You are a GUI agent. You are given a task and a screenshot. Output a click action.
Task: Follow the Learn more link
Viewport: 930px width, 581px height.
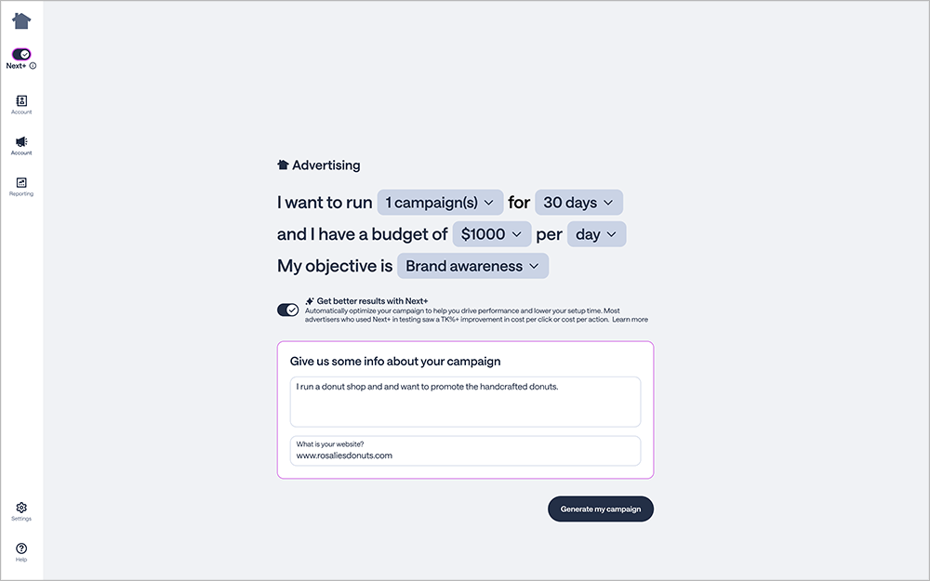(x=630, y=320)
